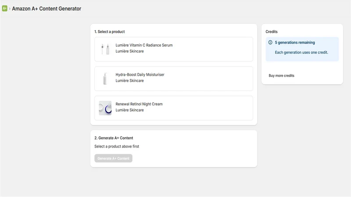Click 'Each generation uses one credit.' text

(x=301, y=53)
